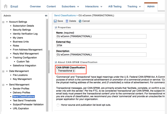167x114 pixels.
Task: Open the CAN-SPAM Classification dropdown
Action: pyautogui.click(x=66, y=71)
